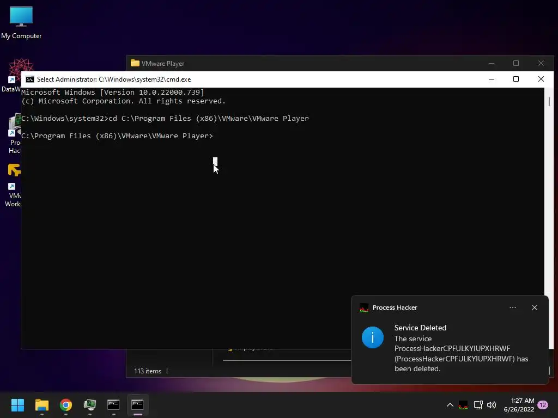Image resolution: width=558 pixels, height=418 pixels.
Task: Close the cmd.exe window
Action: point(541,79)
